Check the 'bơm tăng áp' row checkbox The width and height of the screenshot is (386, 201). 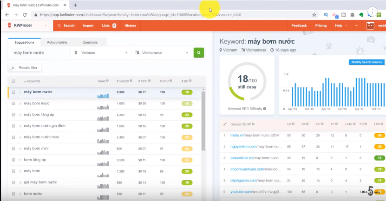point(13,160)
